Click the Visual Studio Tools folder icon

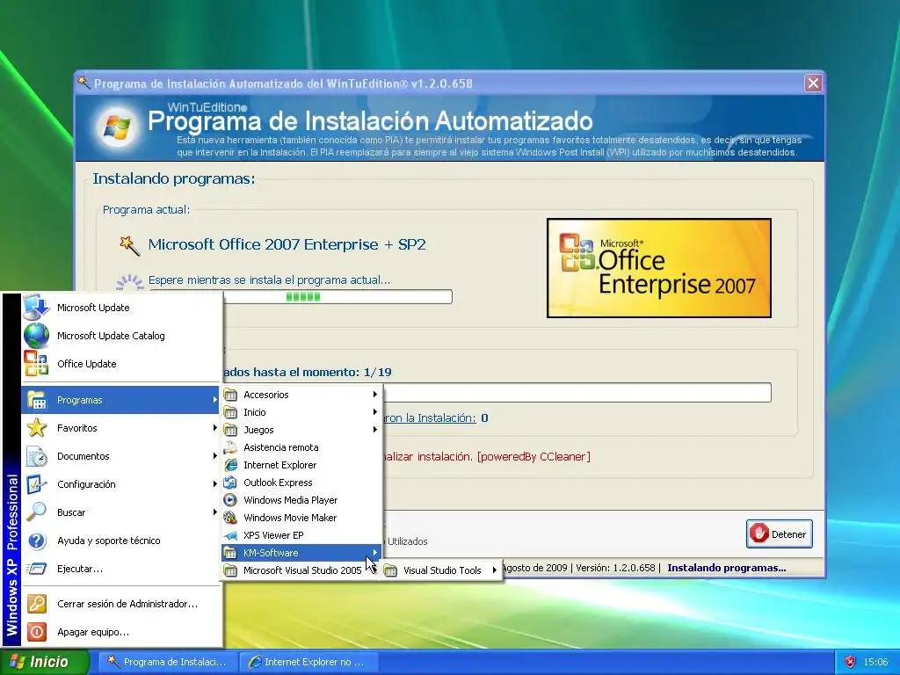(390, 570)
